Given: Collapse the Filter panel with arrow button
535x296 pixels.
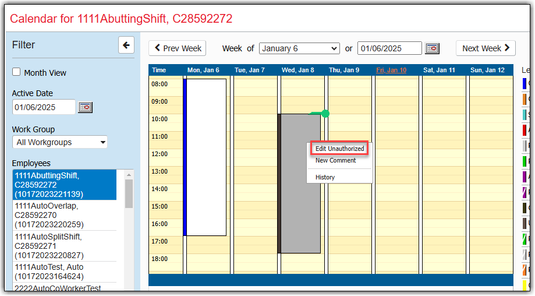Looking at the screenshot, I should 126,45.
